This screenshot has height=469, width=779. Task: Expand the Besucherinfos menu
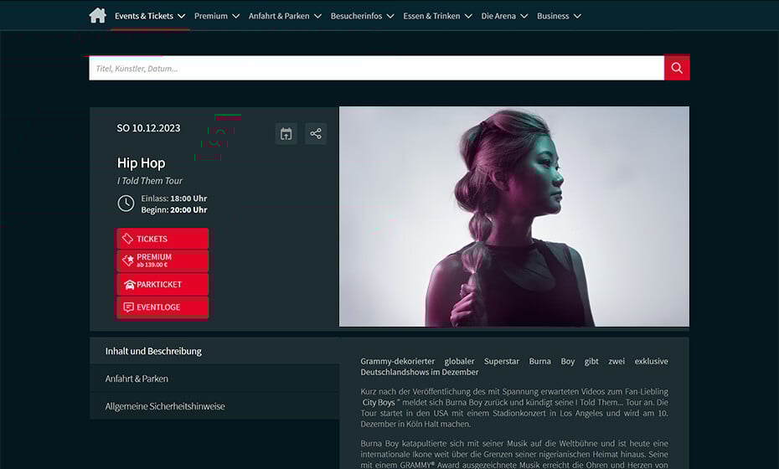click(x=362, y=16)
